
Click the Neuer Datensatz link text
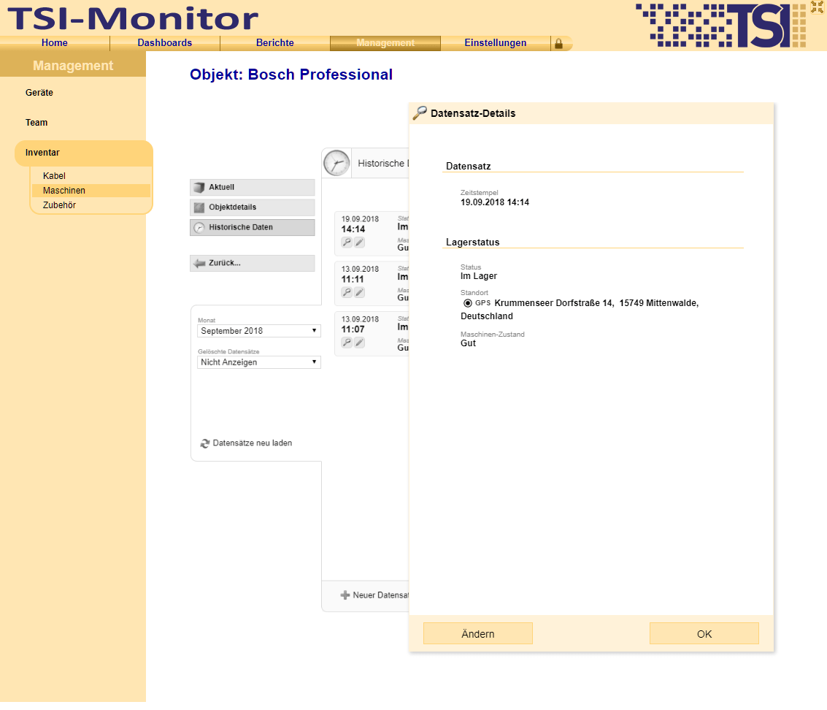pos(380,595)
